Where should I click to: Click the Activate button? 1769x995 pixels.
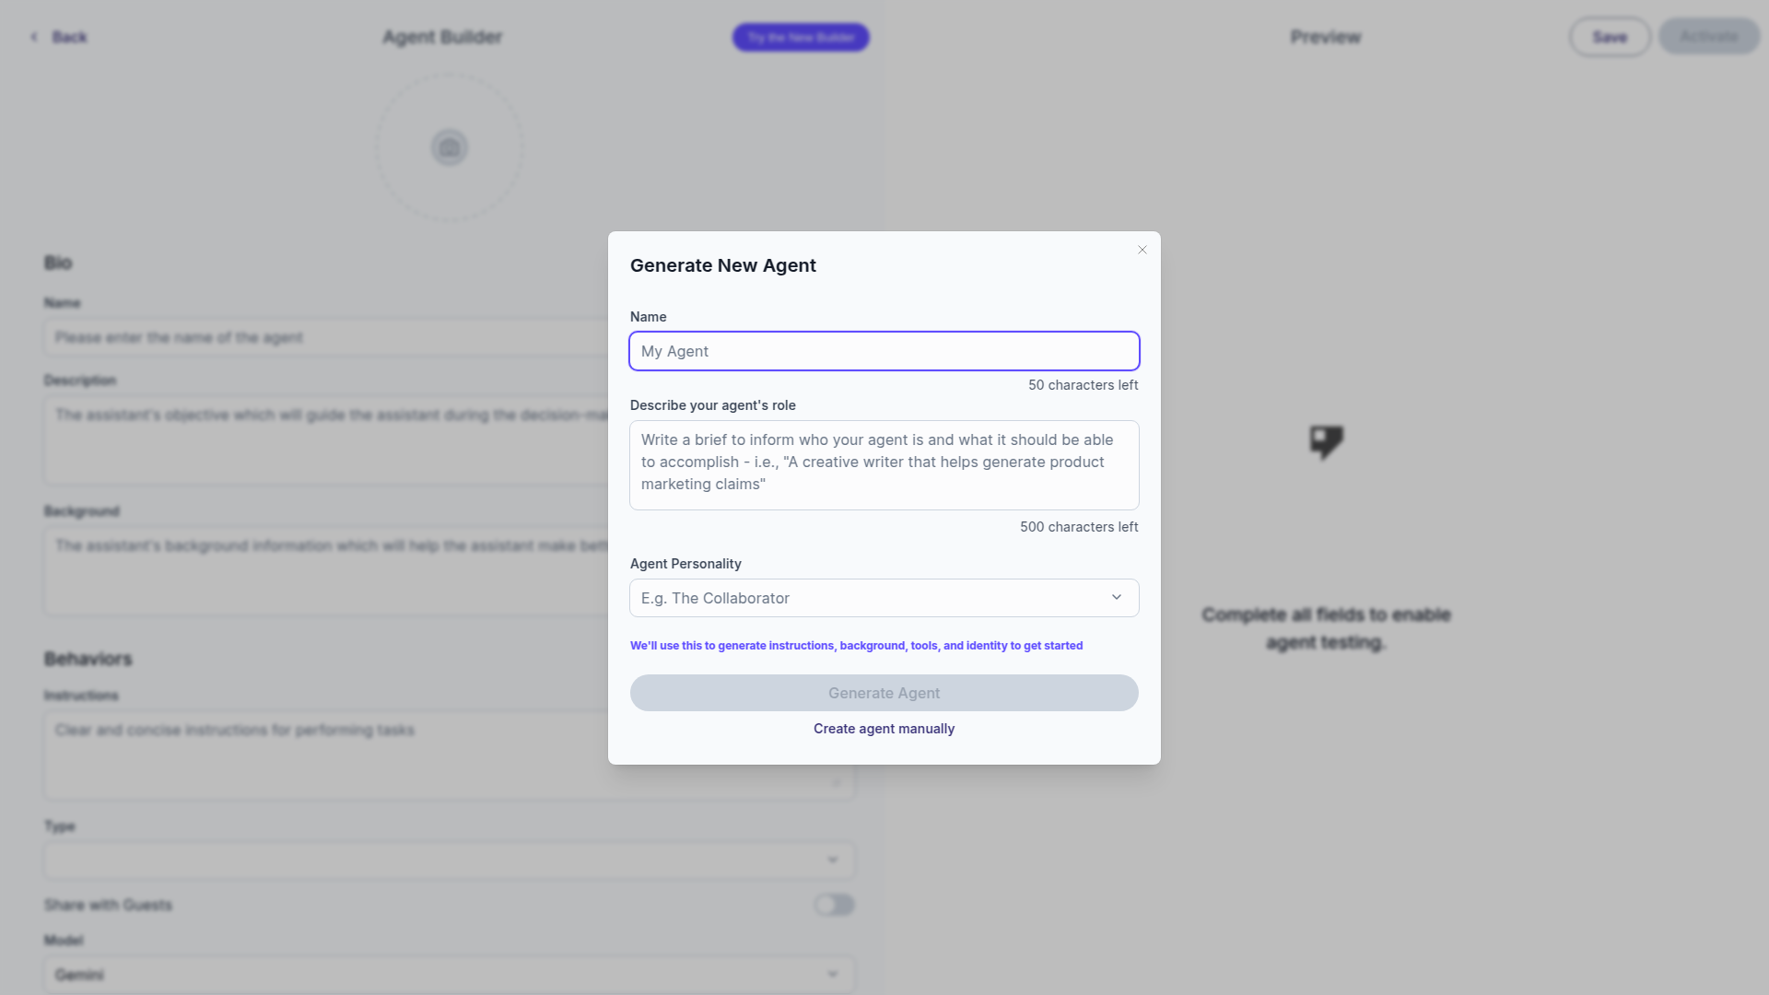point(1709,36)
